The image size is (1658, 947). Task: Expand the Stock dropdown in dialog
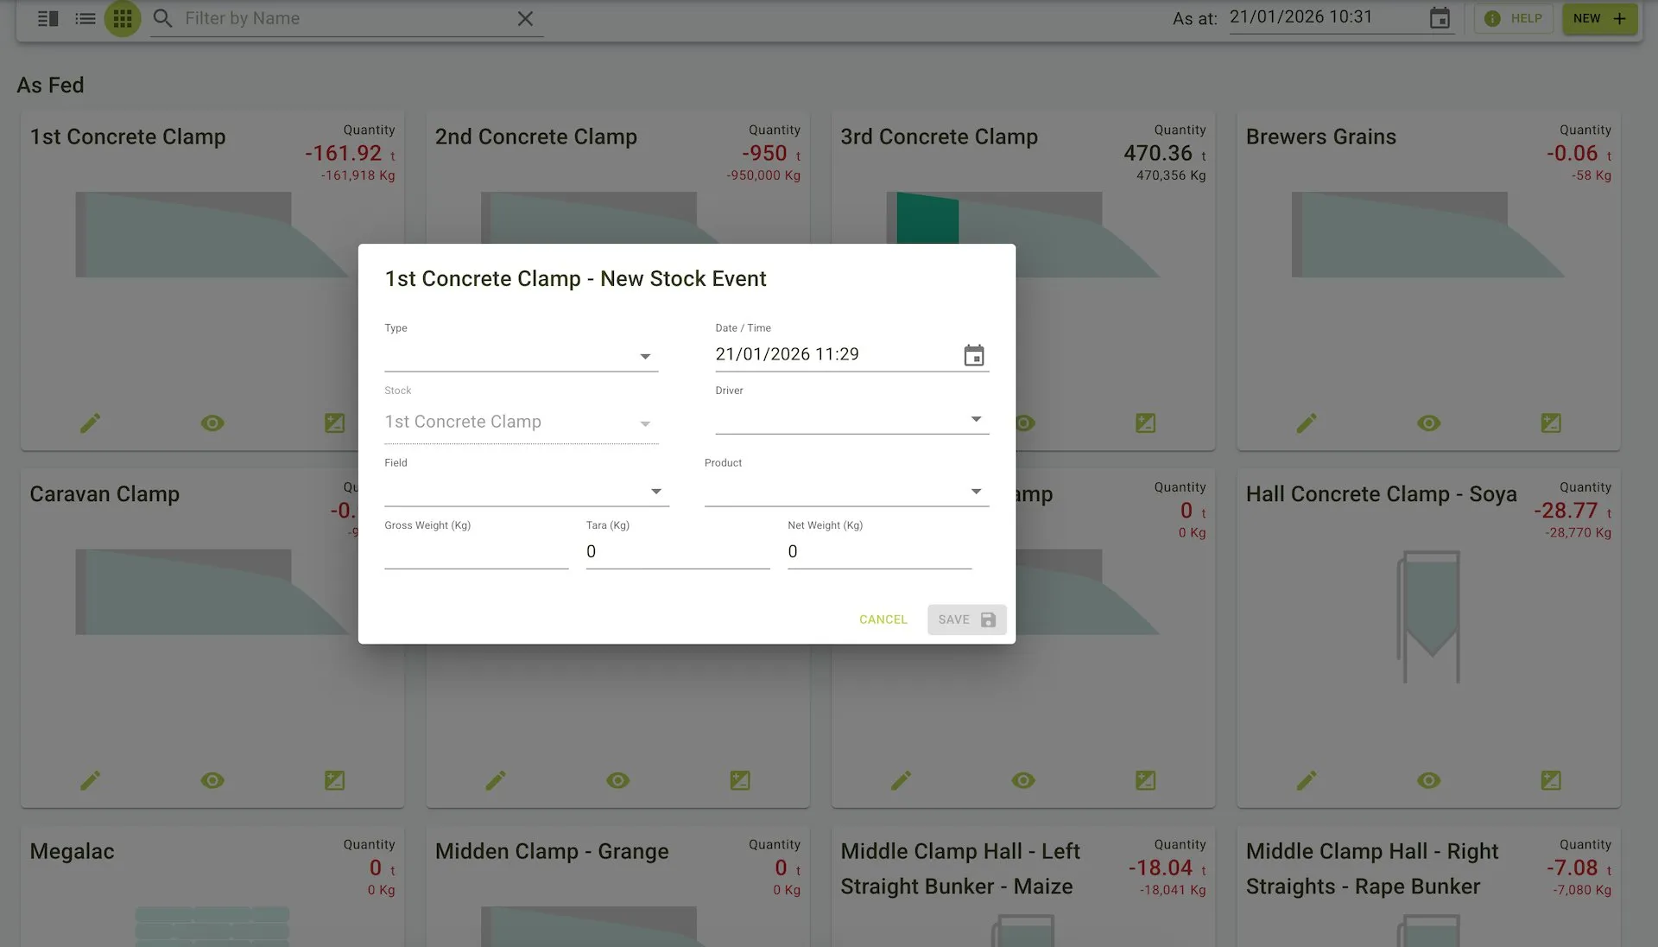pos(521,423)
